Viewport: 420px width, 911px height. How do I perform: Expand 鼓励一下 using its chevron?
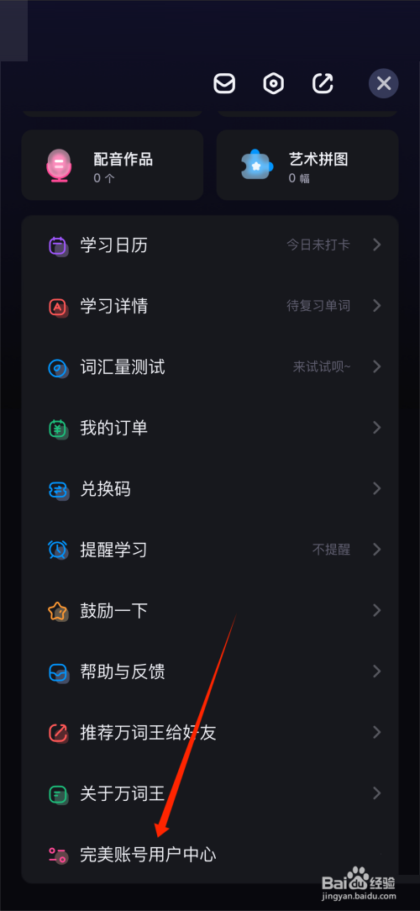(376, 611)
